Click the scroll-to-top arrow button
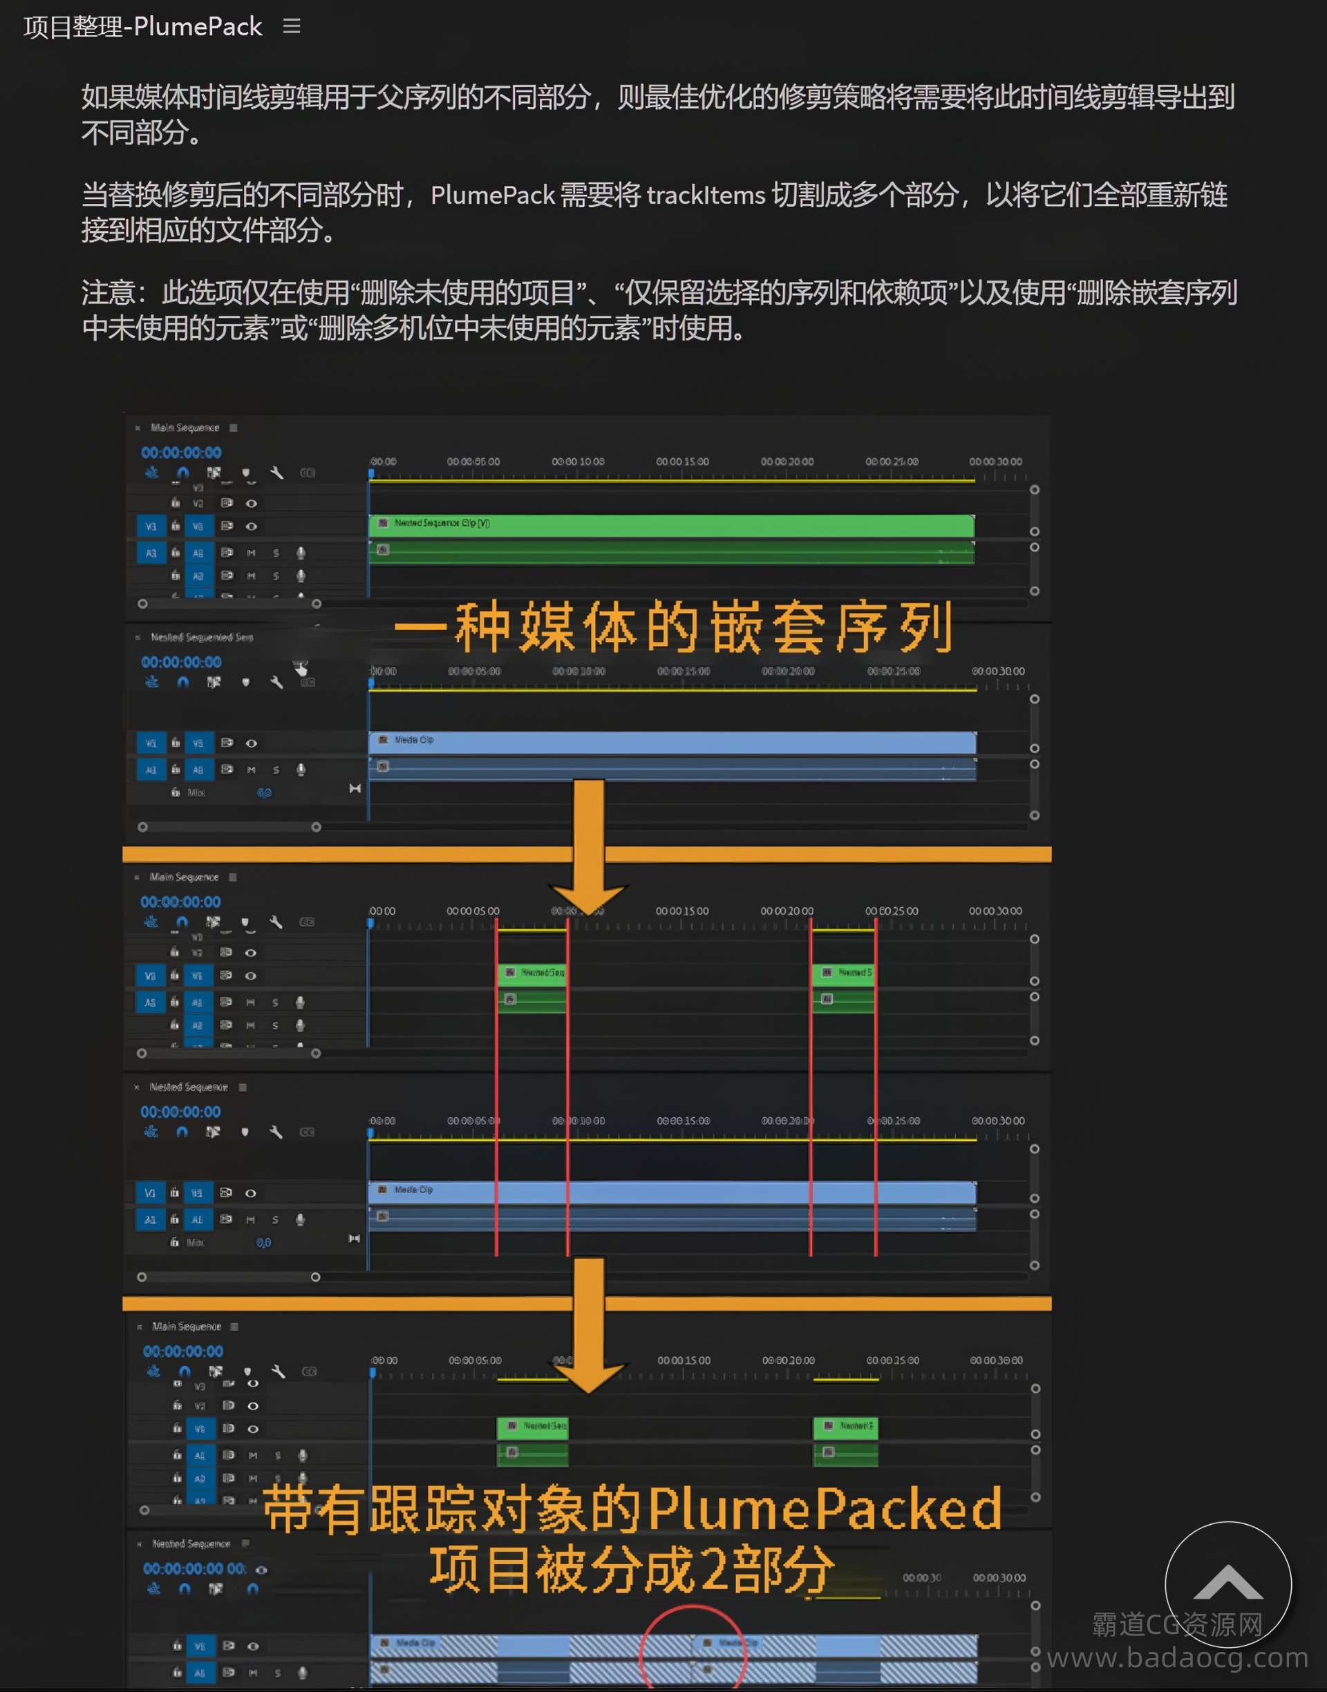This screenshot has height=1692, width=1327. point(1227,1584)
